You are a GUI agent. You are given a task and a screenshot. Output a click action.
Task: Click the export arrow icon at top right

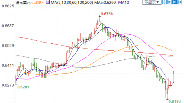click(179, 2)
